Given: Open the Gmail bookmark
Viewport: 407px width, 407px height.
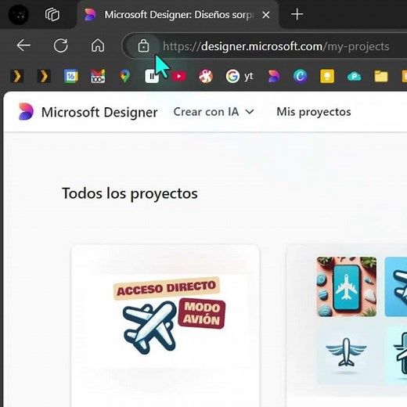Looking at the screenshot, I should [x=98, y=76].
